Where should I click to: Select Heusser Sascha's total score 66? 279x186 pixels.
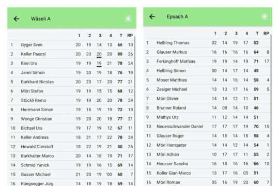click(x=256, y=164)
